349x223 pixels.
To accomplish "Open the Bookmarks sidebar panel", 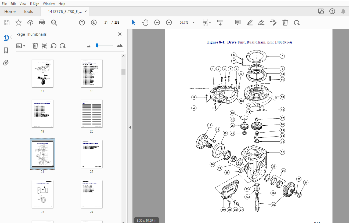I will (6, 50).
